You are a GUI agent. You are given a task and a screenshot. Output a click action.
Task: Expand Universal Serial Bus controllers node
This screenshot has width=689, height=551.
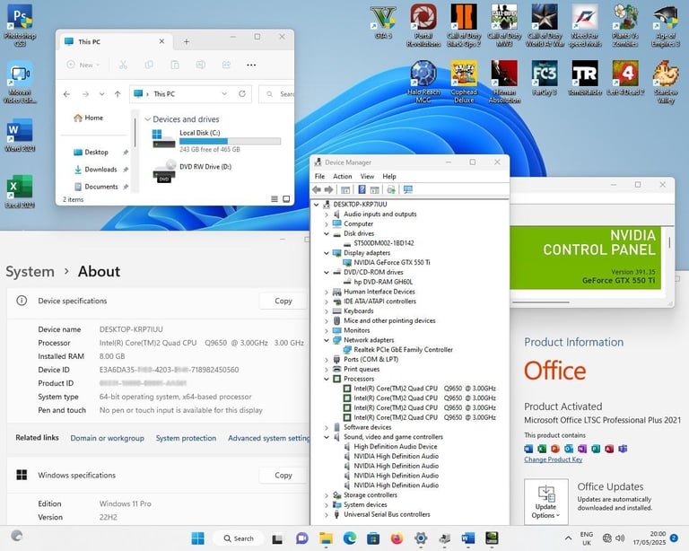click(x=327, y=514)
